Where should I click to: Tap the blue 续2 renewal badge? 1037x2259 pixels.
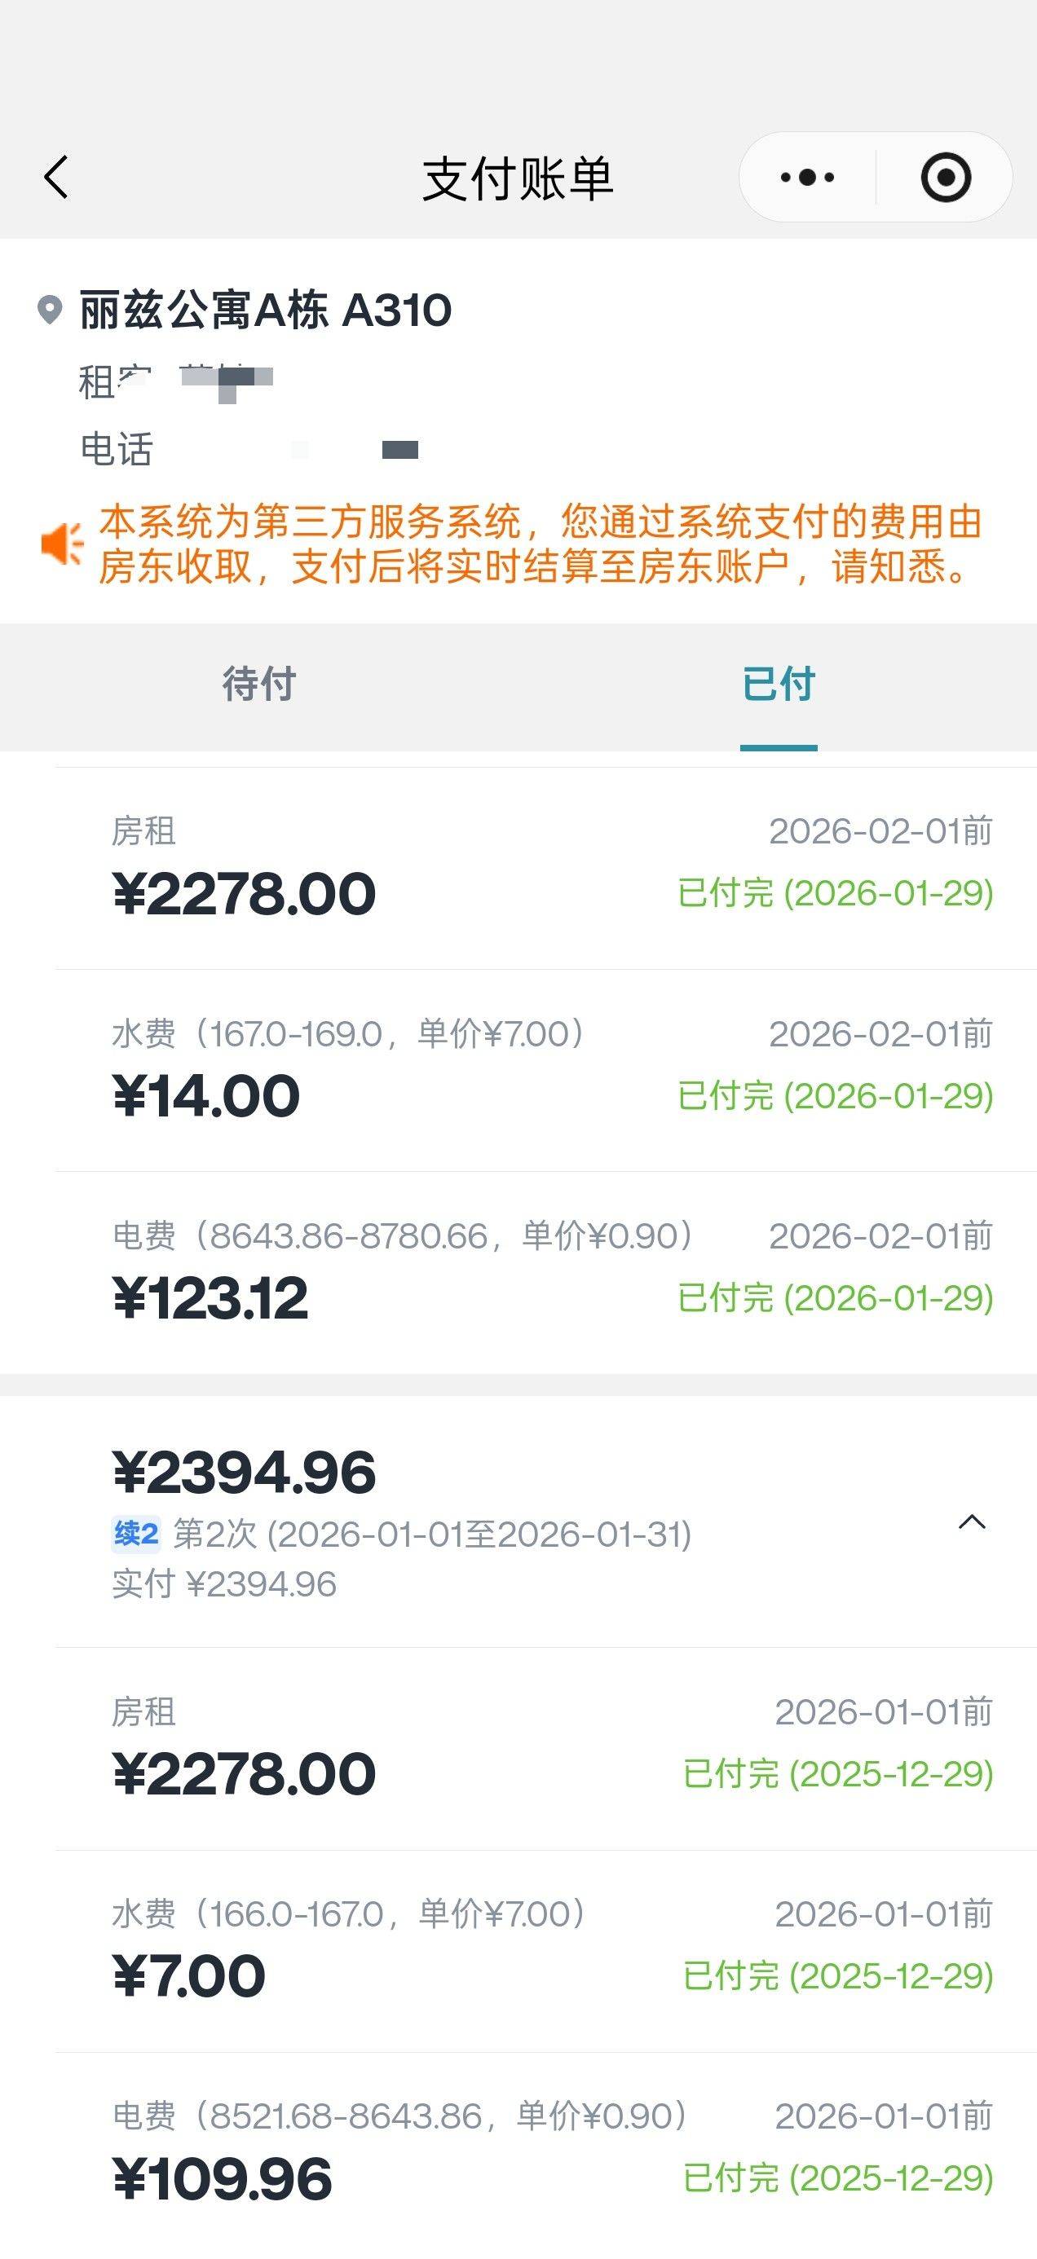[x=136, y=1534]
